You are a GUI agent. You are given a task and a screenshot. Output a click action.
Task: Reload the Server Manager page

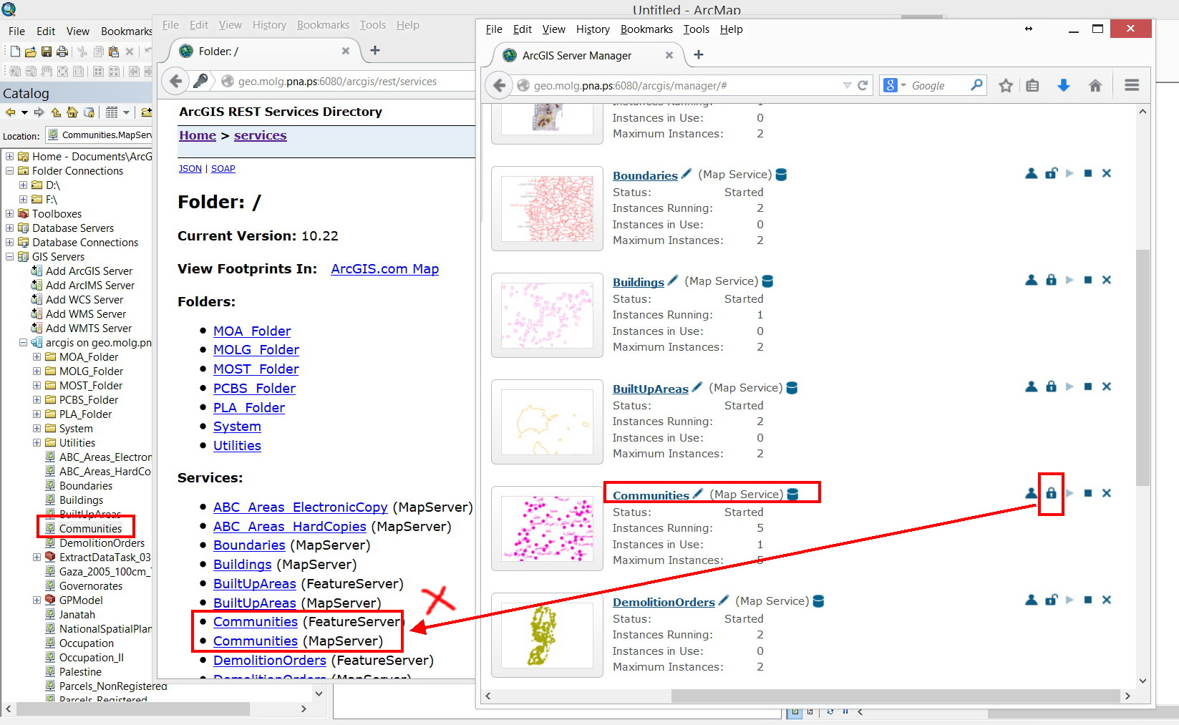863,85
